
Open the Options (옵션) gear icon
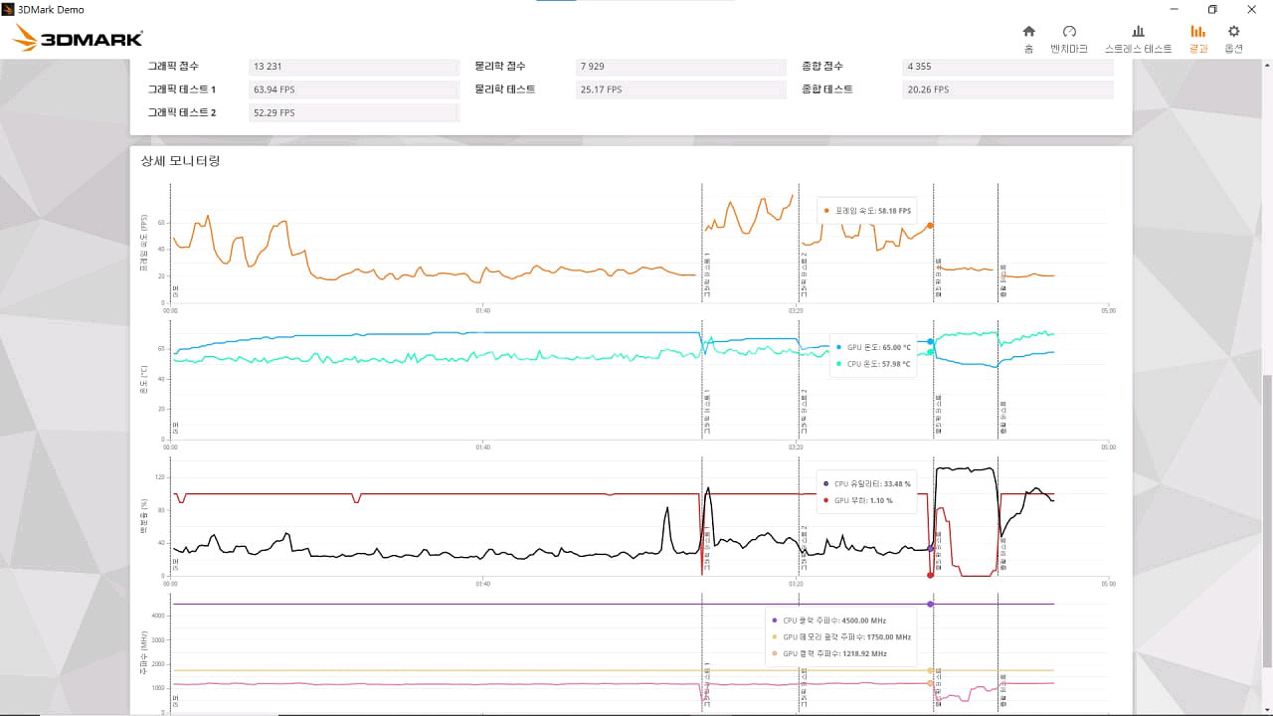pos(1233,32)
